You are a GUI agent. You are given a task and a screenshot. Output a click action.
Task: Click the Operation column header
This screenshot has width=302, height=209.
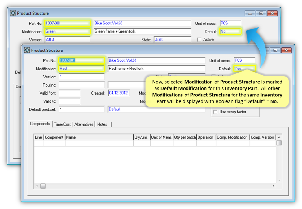pyautogui.click(x=206, y=137)
